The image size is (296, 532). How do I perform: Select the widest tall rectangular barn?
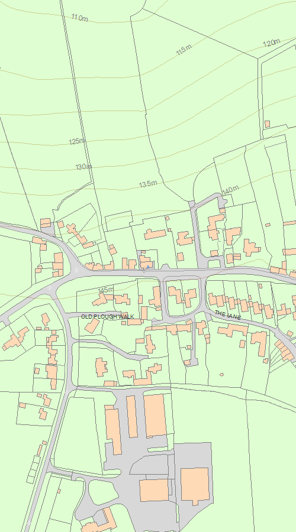[x=155, y=415]
